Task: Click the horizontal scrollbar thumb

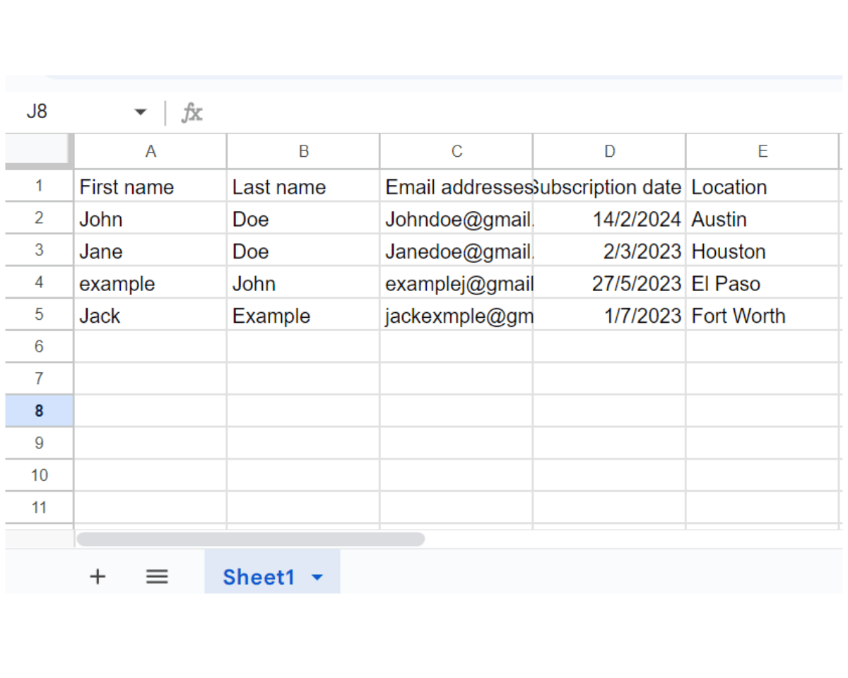Action: coord(250,540)
